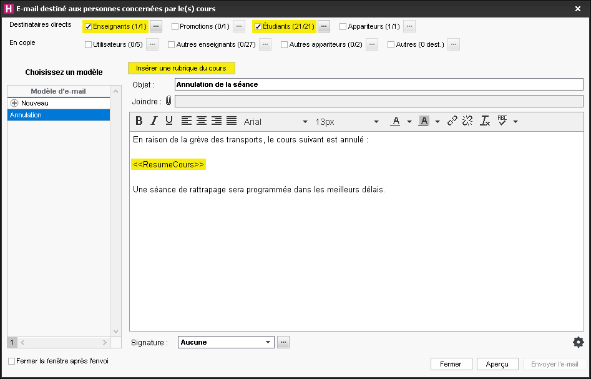
Task: Check the Autres enseignants (0/27) checkbox
Action: tap(171, 44)
